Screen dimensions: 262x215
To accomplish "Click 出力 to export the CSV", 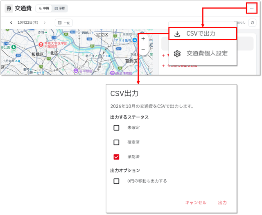I will tap(222, 203).
